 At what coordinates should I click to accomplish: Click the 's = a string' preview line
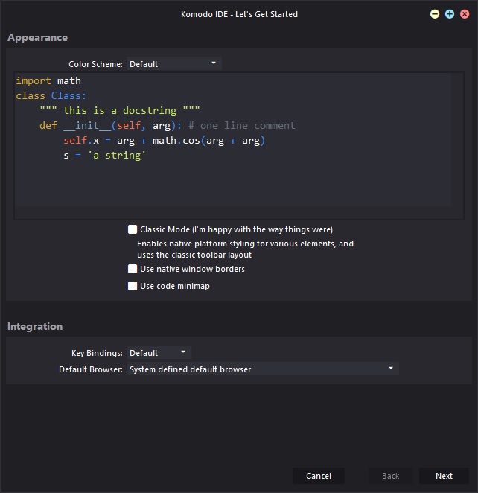(105, 156)
